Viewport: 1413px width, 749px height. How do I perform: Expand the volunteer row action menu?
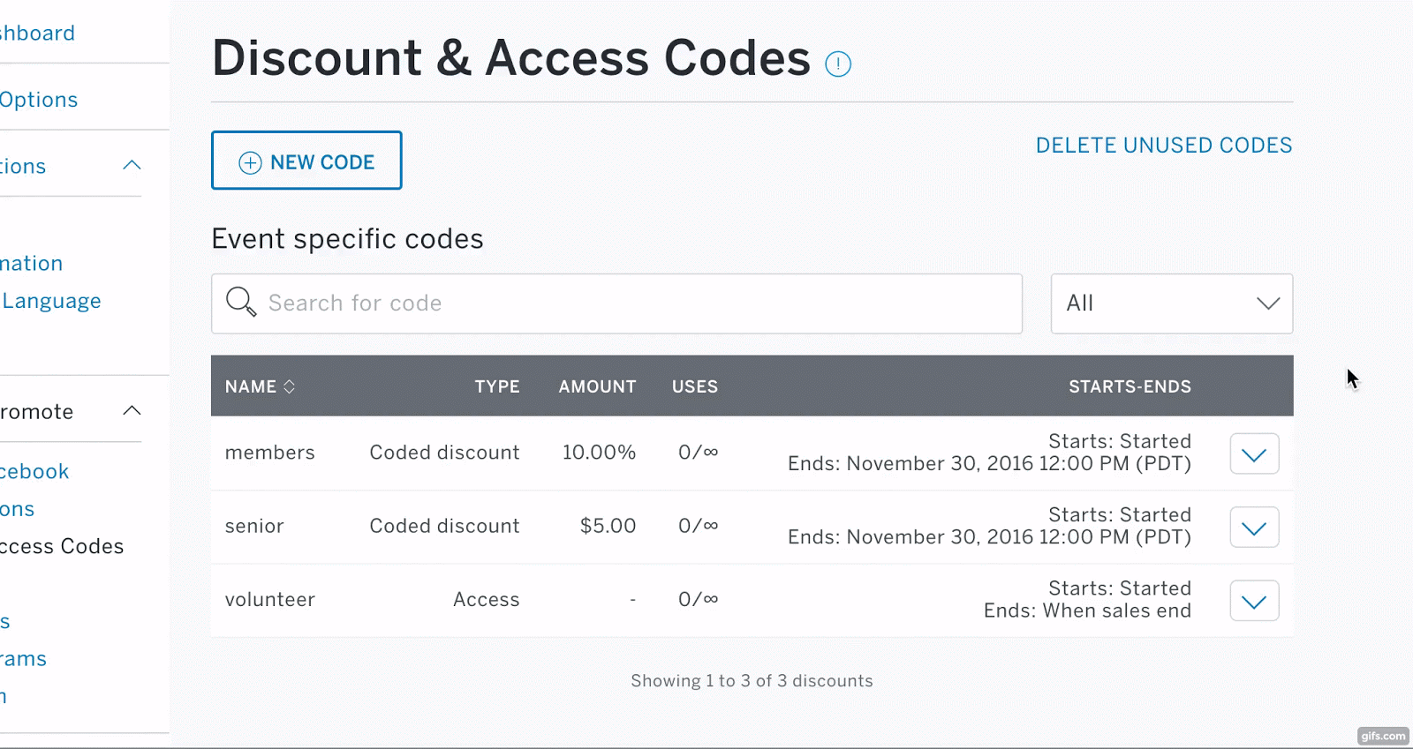1254,602
